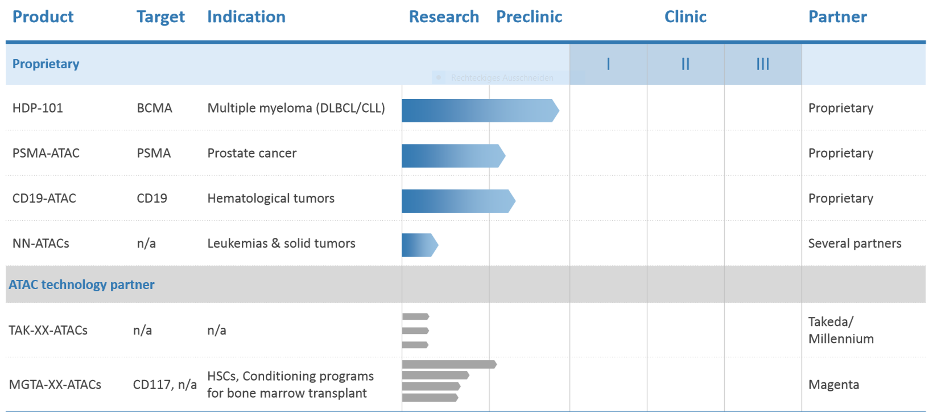Click the PSMA-ATAC blue progress arrow
This screenshot has width=929, height=417.
[x=453, y=156]
